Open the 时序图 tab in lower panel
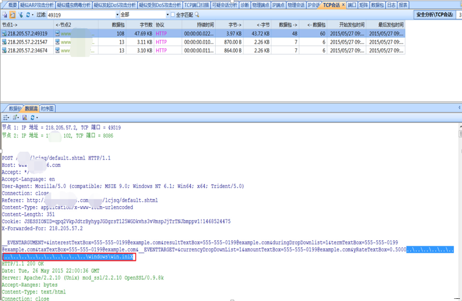This screenshot has width=462, height=301. coord(48,108)
